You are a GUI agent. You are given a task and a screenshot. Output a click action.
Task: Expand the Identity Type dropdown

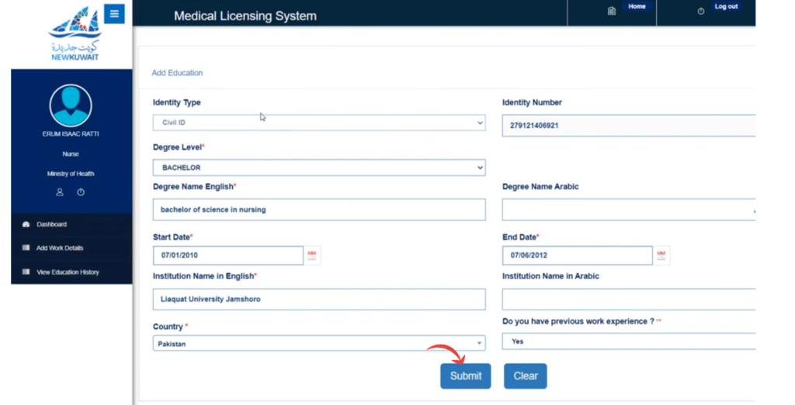click(319, 123)
